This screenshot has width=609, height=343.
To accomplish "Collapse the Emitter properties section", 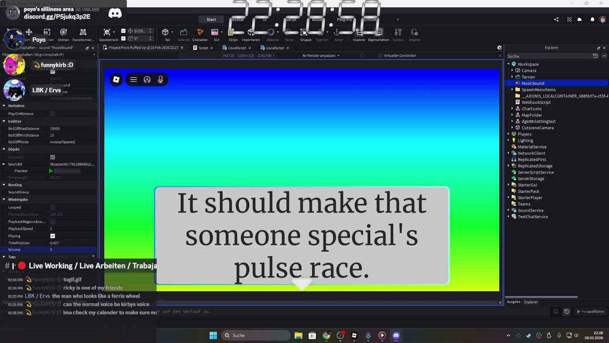I will pos(4,121).
